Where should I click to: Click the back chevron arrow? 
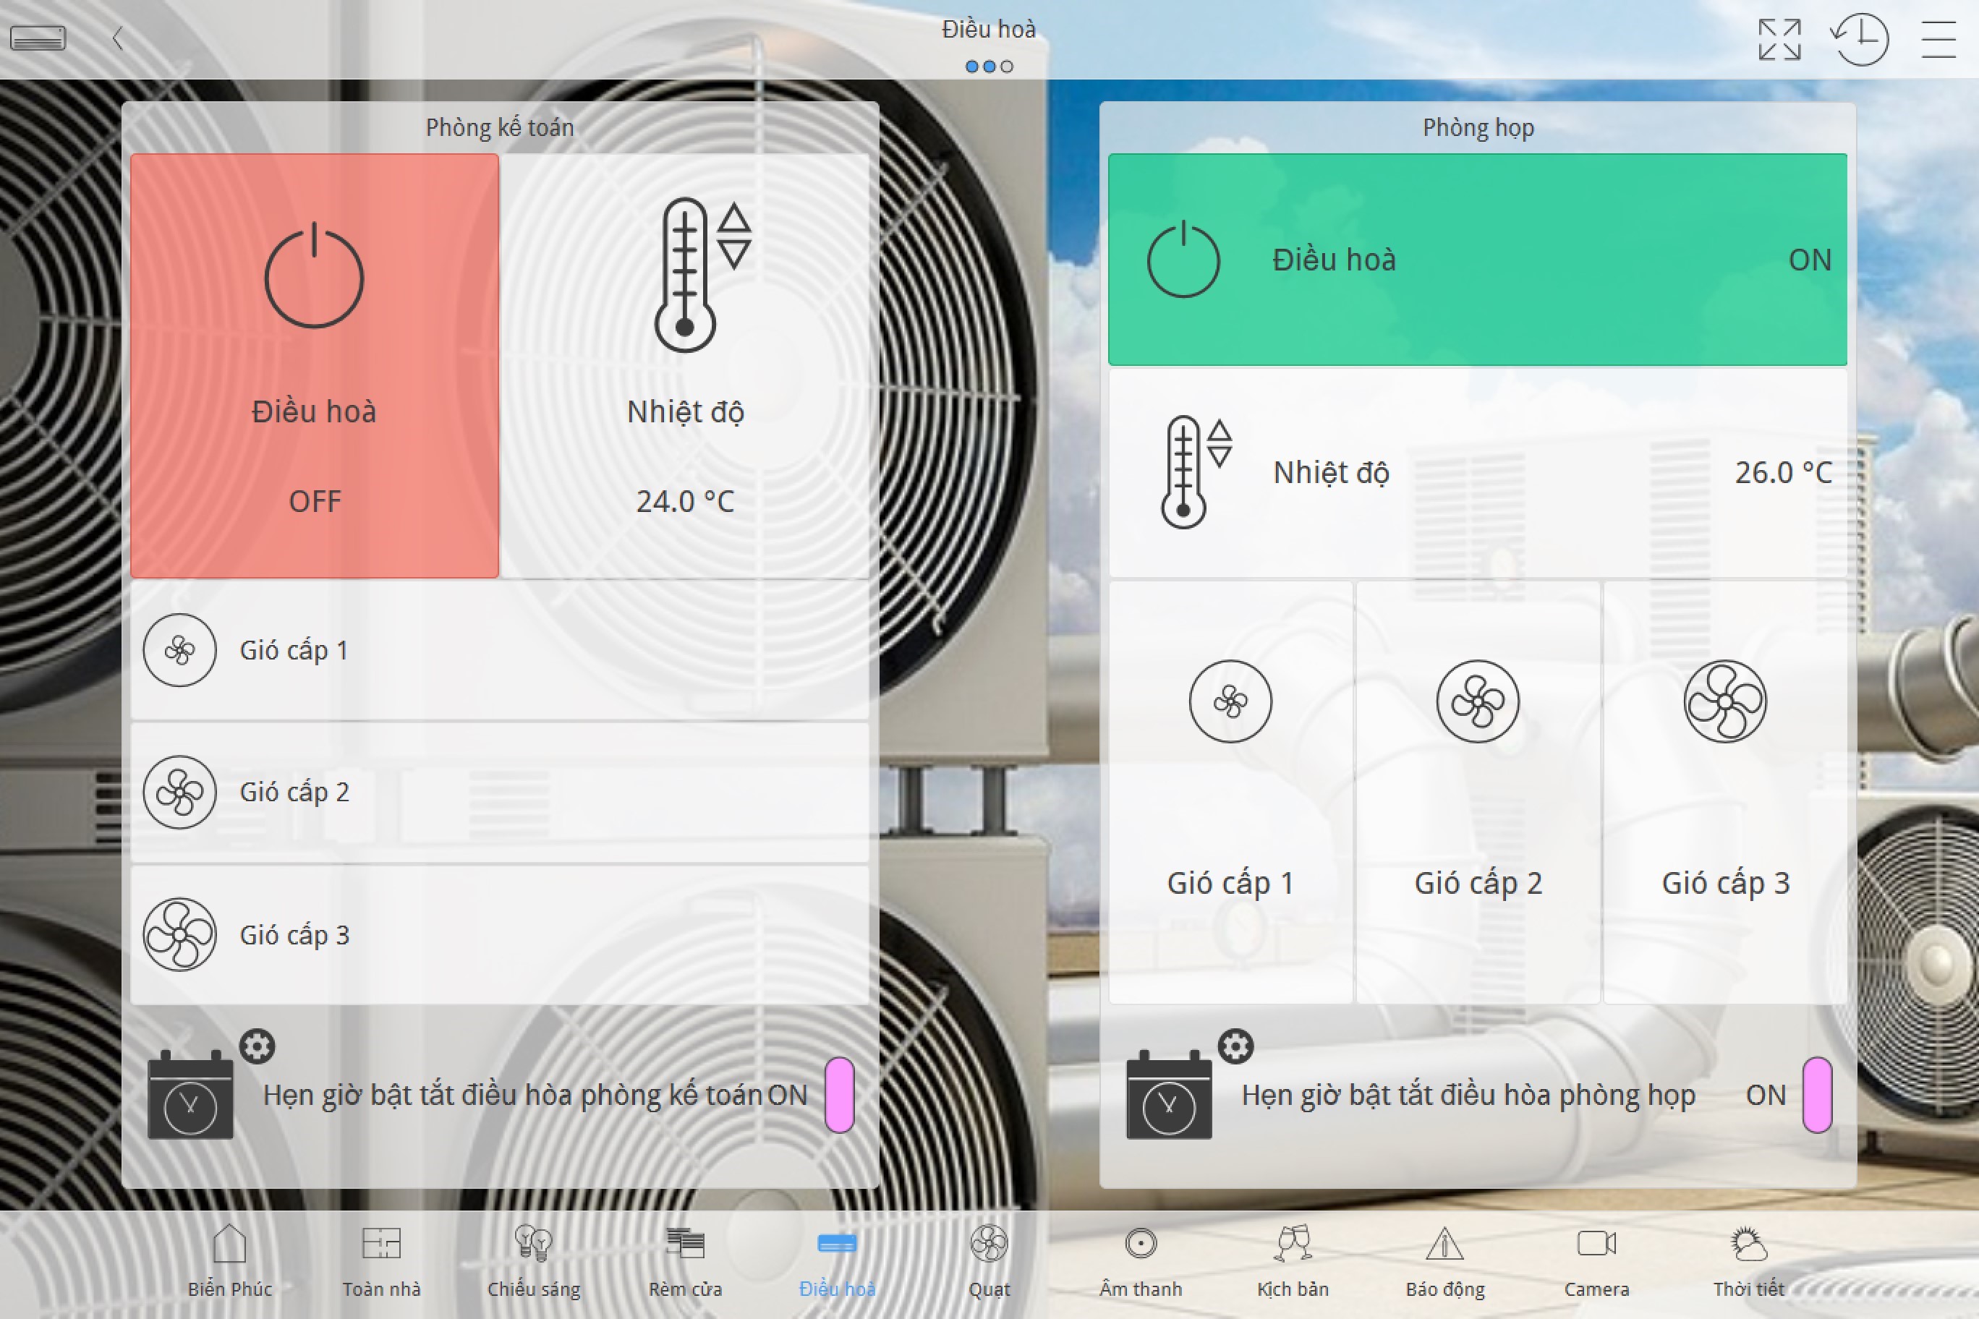118,38
